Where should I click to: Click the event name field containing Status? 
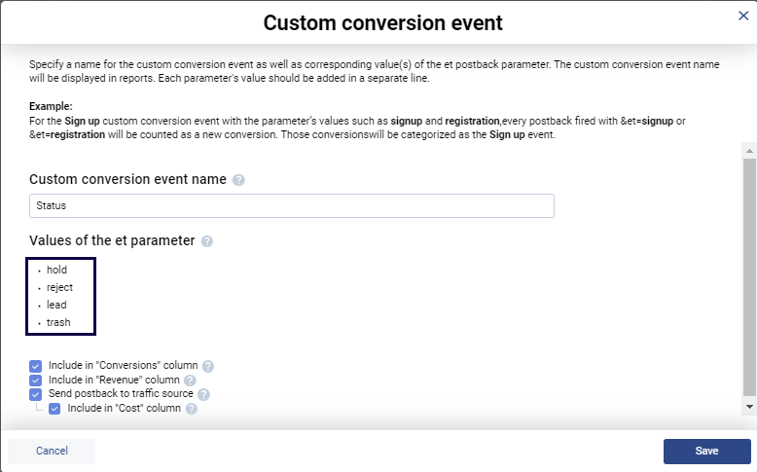pyautogui.click(x=292, y=205)
